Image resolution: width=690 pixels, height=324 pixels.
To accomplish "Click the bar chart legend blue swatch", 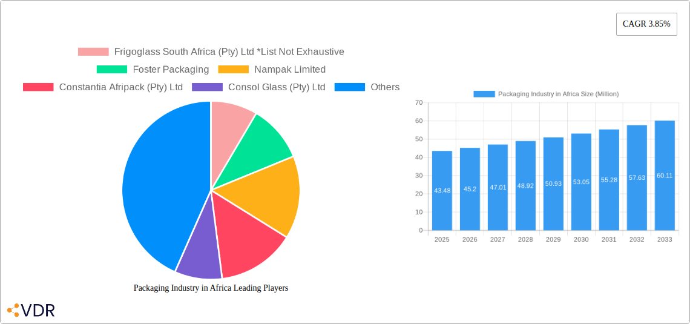I will point(484,94).
